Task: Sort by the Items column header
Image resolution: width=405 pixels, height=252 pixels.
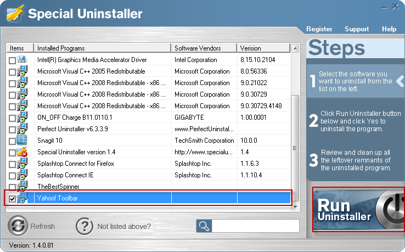Action: [20, 48]
